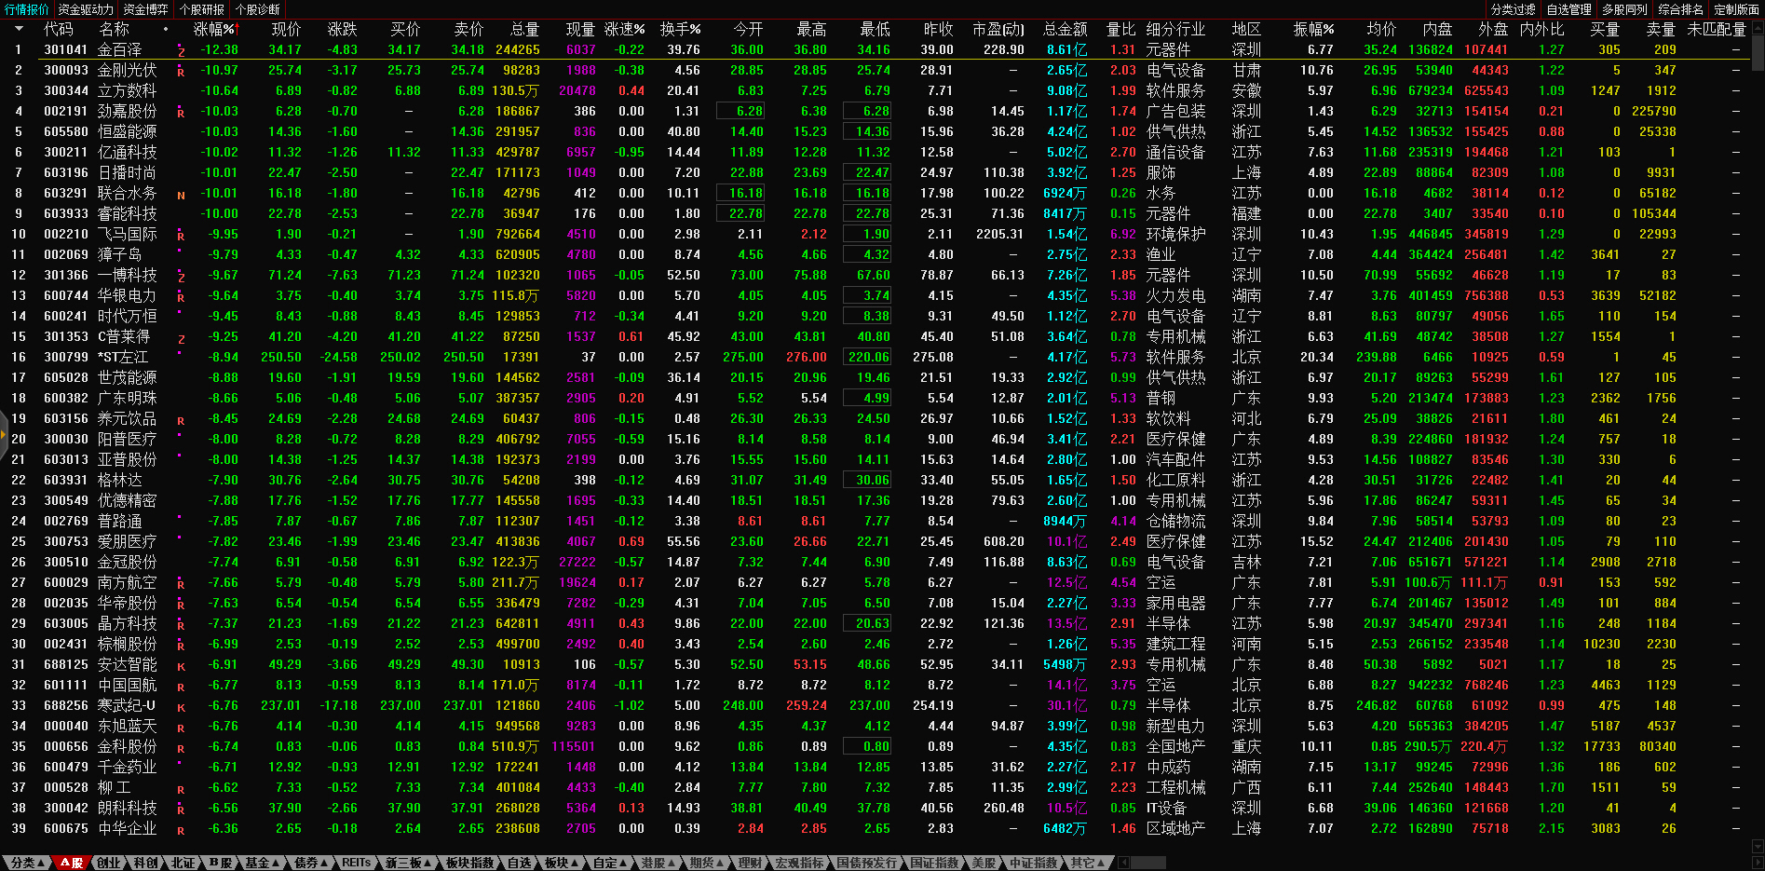Viewport: 1765px width, 871px height.
Task: Click the dot column header icon
Action: [x=166, y=29]
